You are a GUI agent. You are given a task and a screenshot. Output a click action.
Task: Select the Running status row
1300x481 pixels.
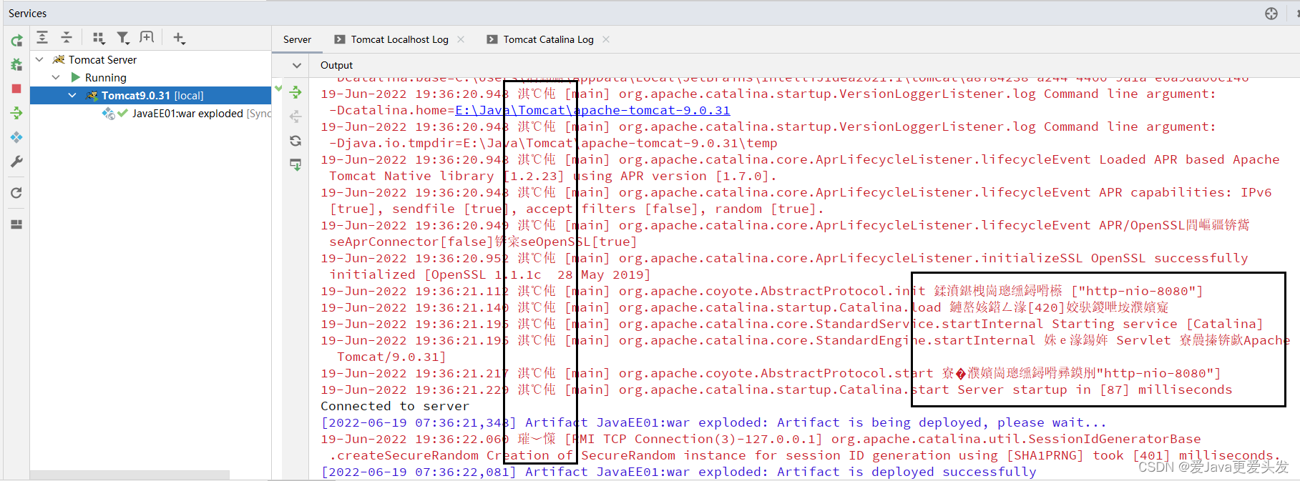[x=150, y=77]
